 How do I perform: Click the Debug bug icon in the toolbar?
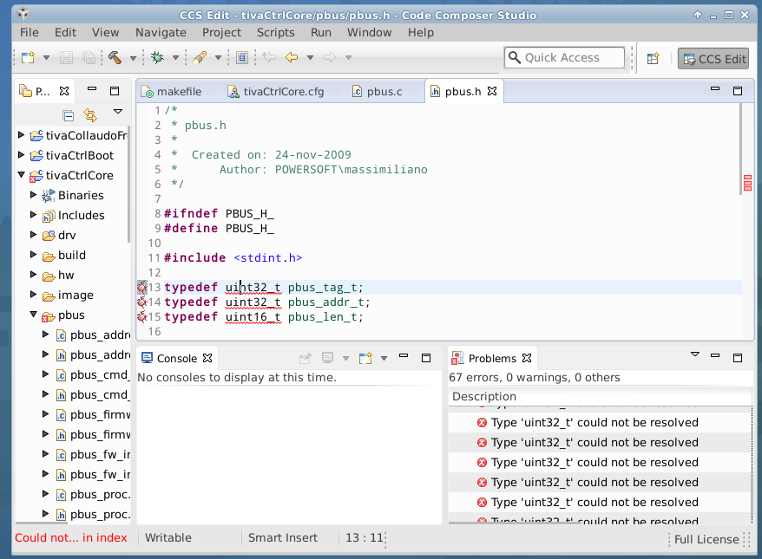157,58
